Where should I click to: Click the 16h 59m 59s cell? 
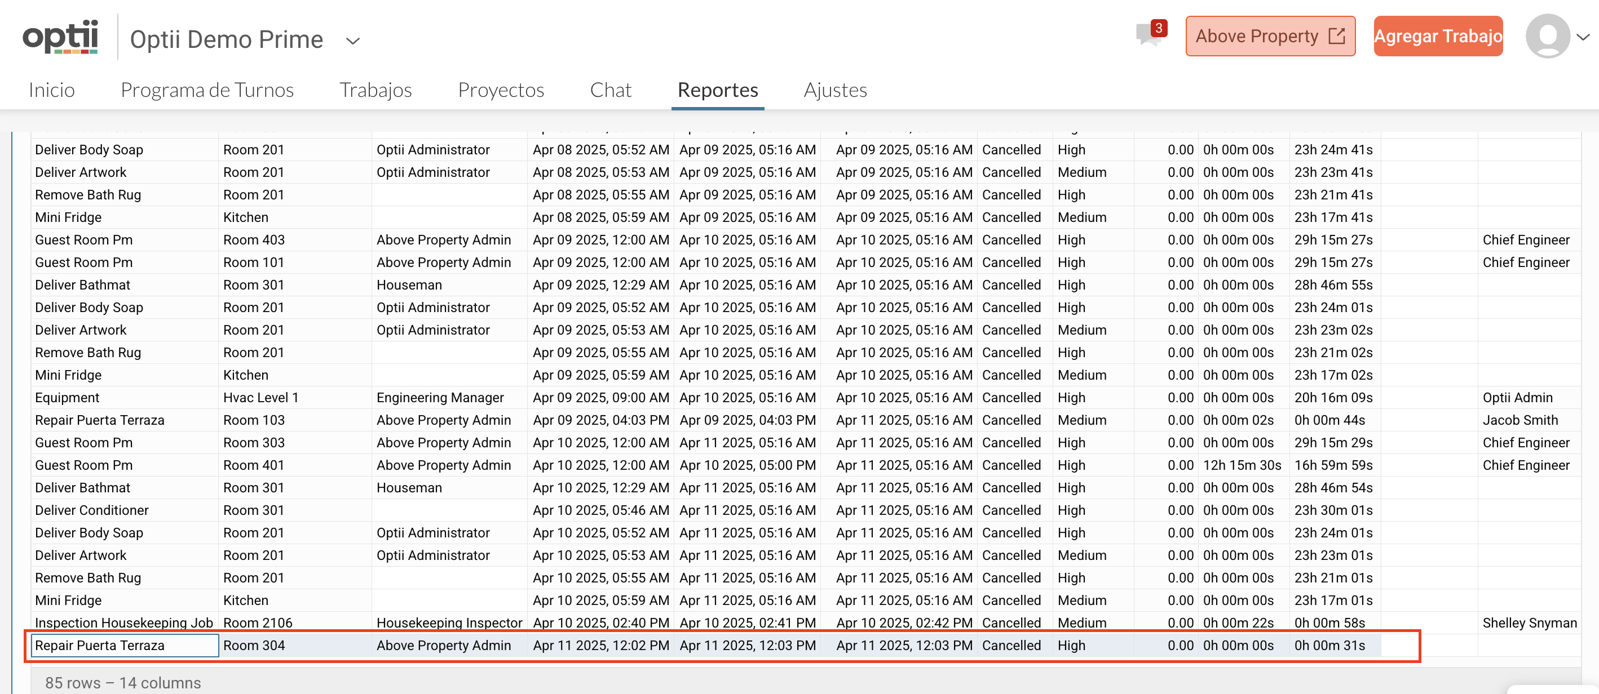[x=1335, y=465]
